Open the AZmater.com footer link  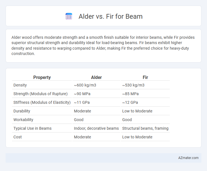pos(188,158)
